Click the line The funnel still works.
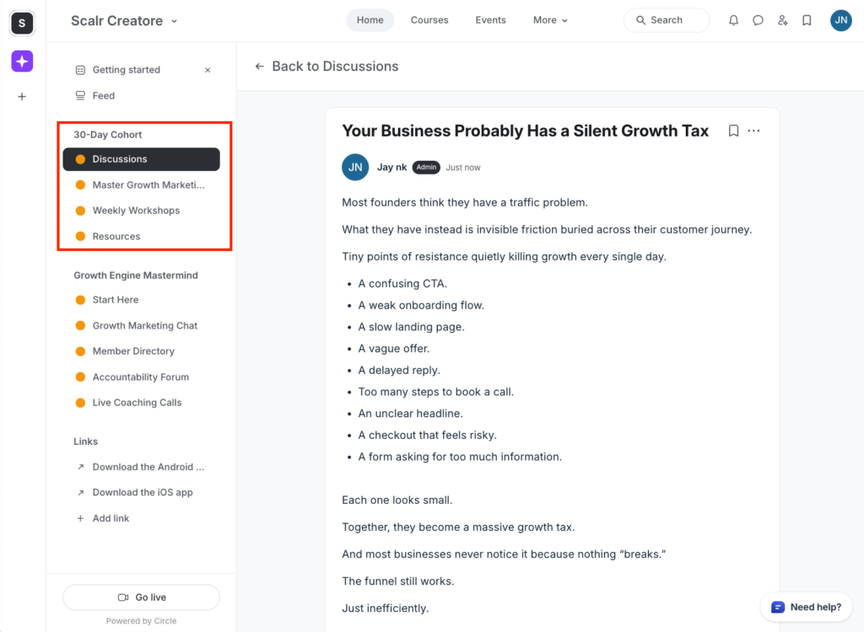 click(398, 581)
